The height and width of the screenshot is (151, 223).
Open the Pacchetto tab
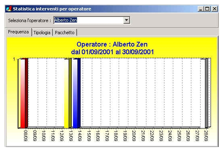[65, 33]
